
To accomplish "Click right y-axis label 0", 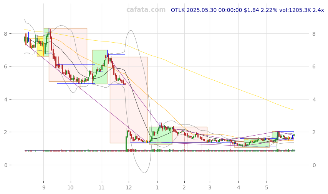I will coord(314,165).
